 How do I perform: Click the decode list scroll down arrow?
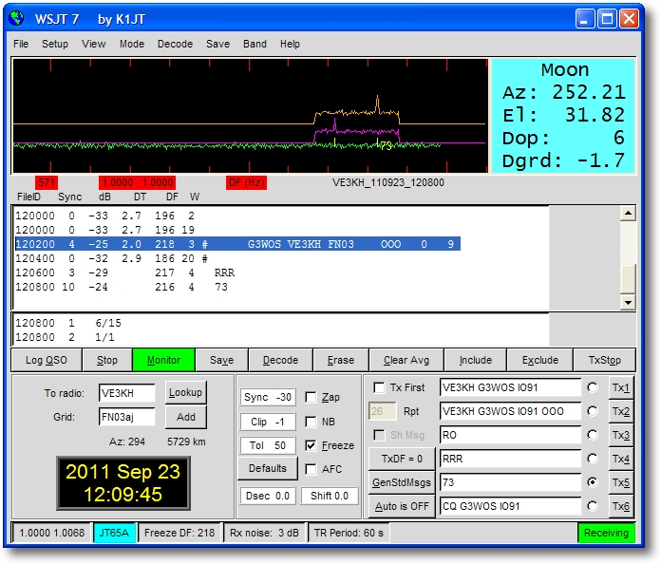[x=628, y=302]
